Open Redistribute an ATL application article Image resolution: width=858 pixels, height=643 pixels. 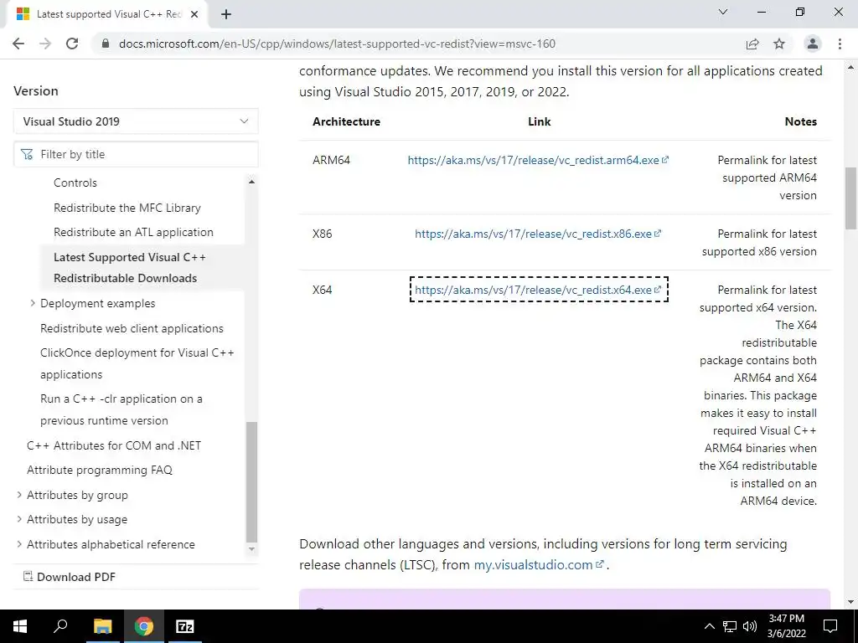133,232
